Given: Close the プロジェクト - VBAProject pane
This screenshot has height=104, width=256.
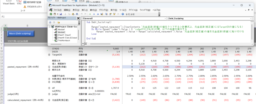Looking at the screenshot, I should [78, 18].
